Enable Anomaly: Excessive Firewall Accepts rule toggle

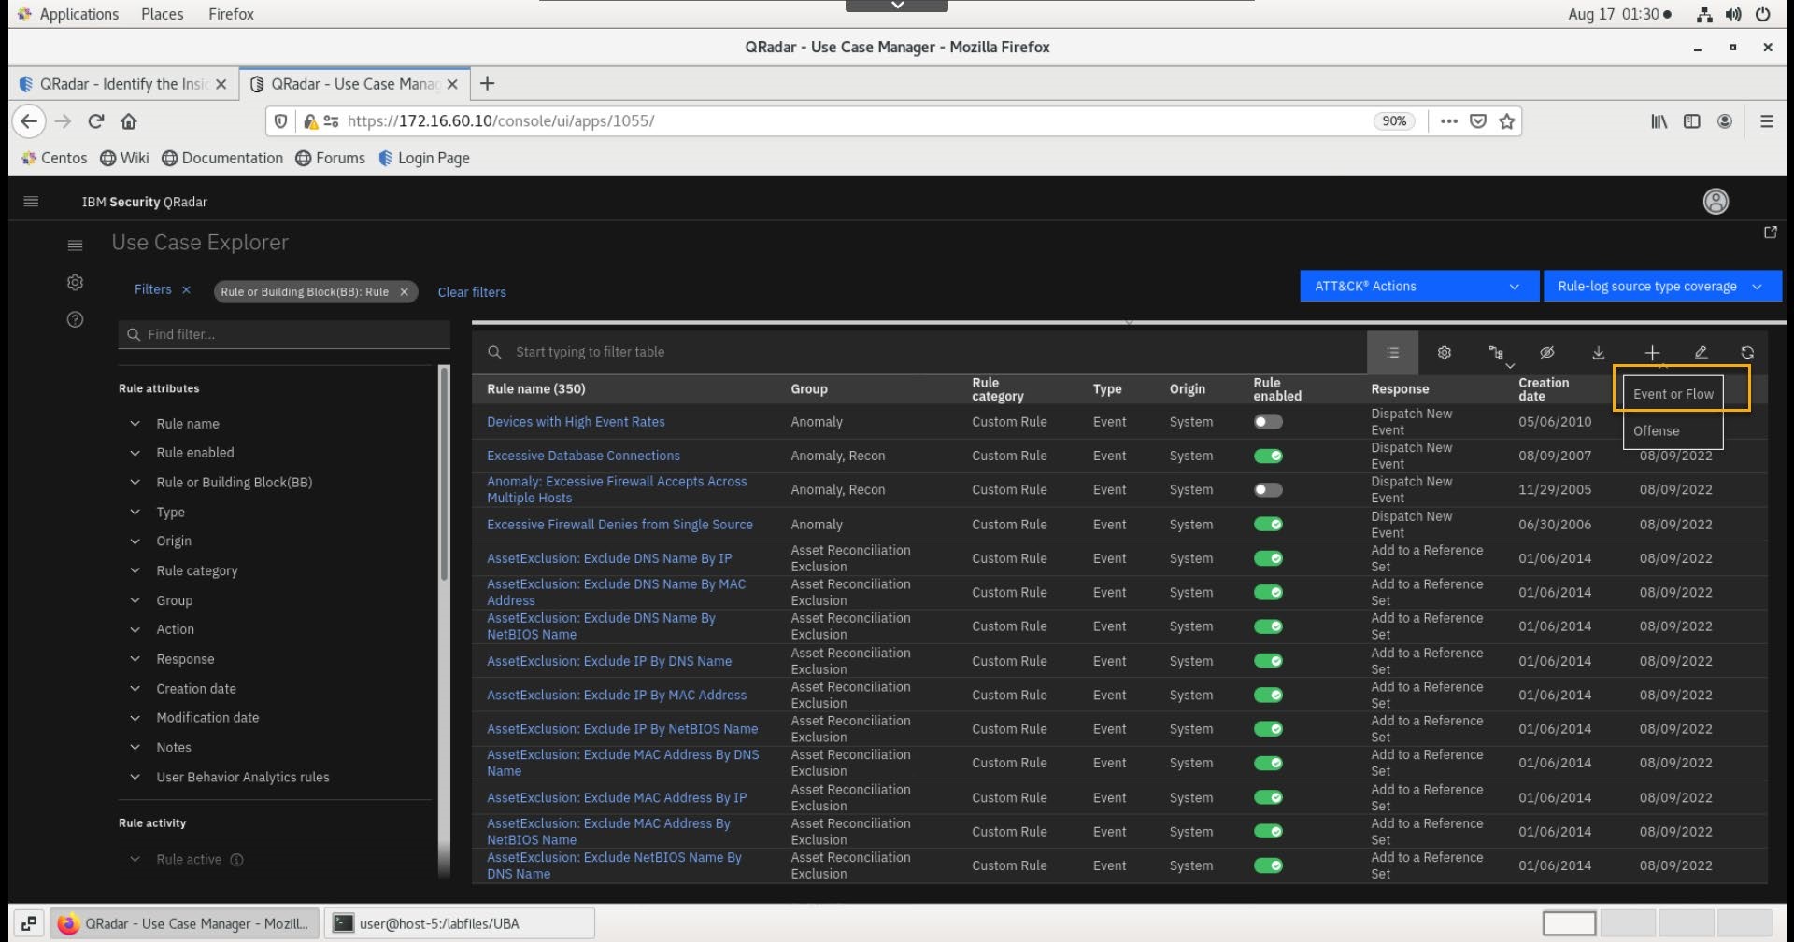tap(1268, 490)
